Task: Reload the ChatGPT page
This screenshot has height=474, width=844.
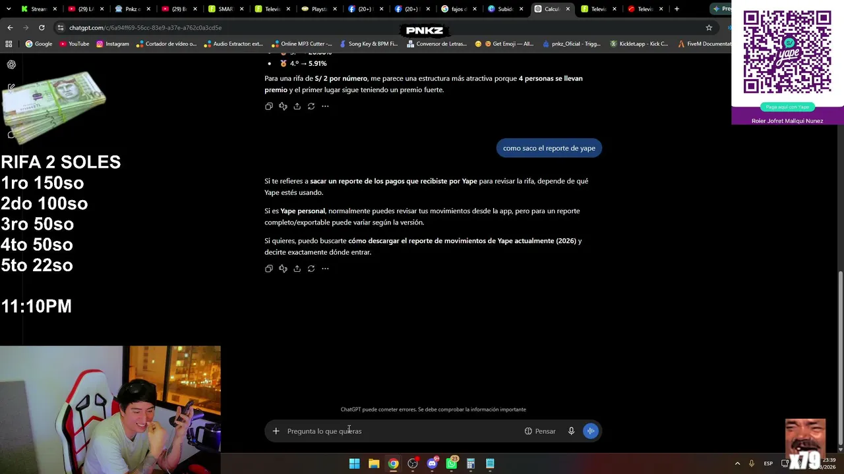Action: [42, 28]
